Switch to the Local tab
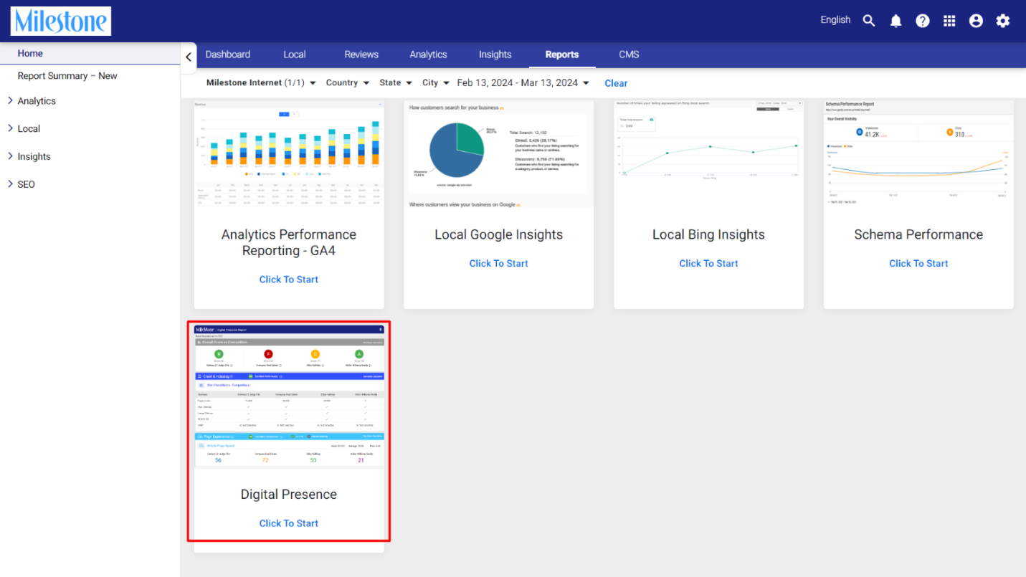Screen dimensions: 1026x577 (x=295, y=54)
